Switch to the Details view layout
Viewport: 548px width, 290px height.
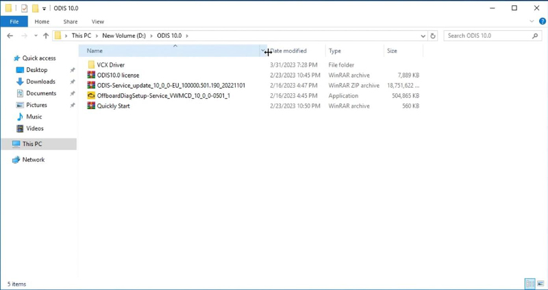pyautogui.click(x=530, y=283)
